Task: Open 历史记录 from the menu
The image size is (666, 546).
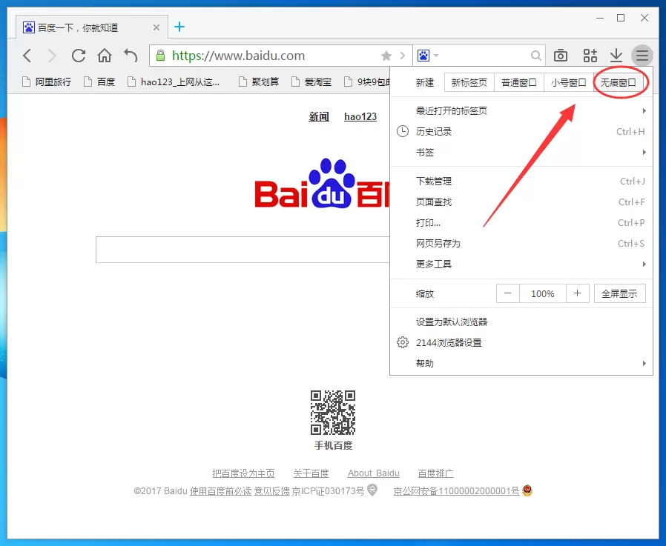Action: coord(521,132)
